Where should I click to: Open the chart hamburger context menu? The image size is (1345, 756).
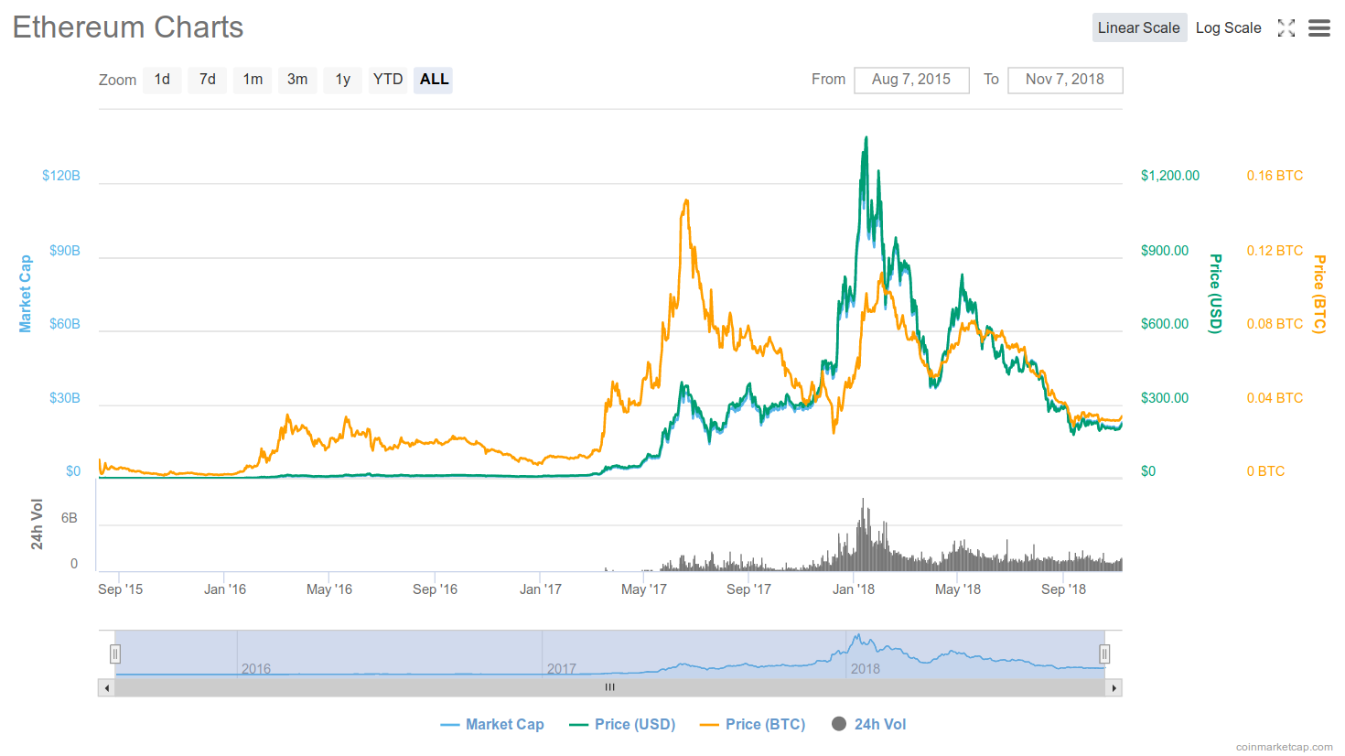(1319, 28)
